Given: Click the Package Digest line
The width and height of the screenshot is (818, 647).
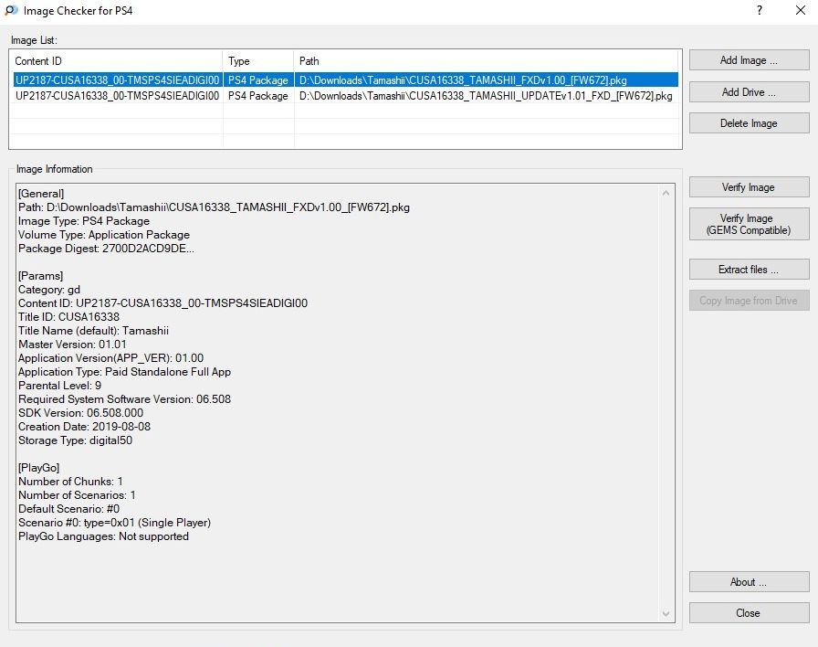Looking at the screenshot, I should coord(106,249).
